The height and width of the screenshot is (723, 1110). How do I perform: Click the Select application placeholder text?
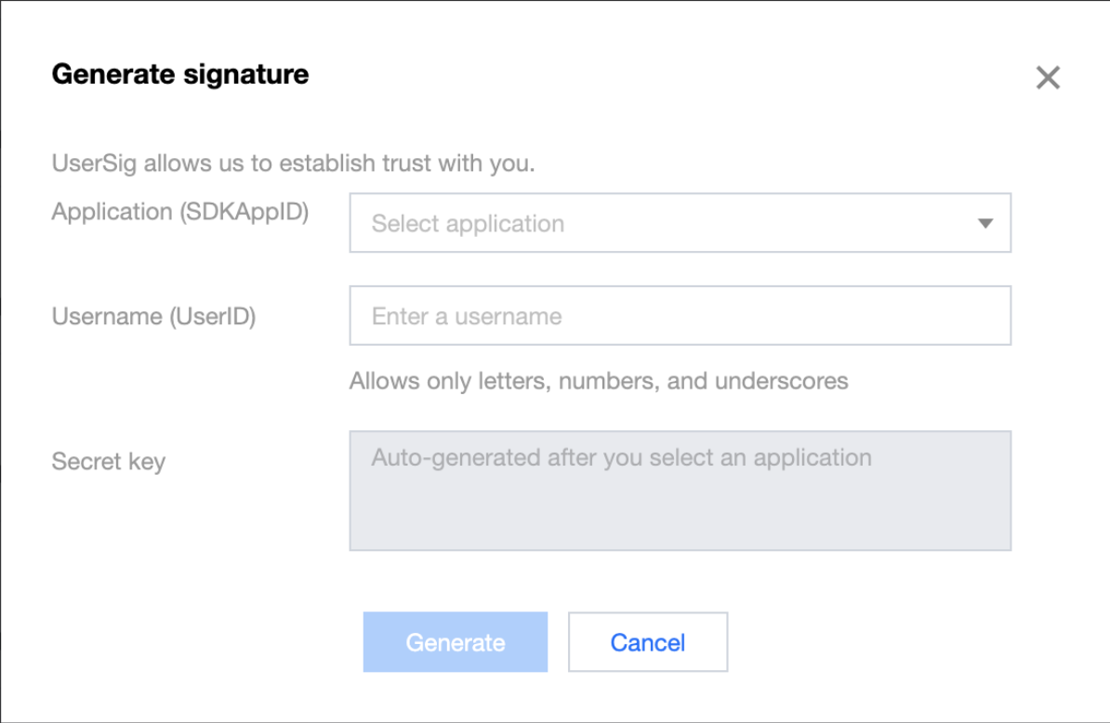468,224
